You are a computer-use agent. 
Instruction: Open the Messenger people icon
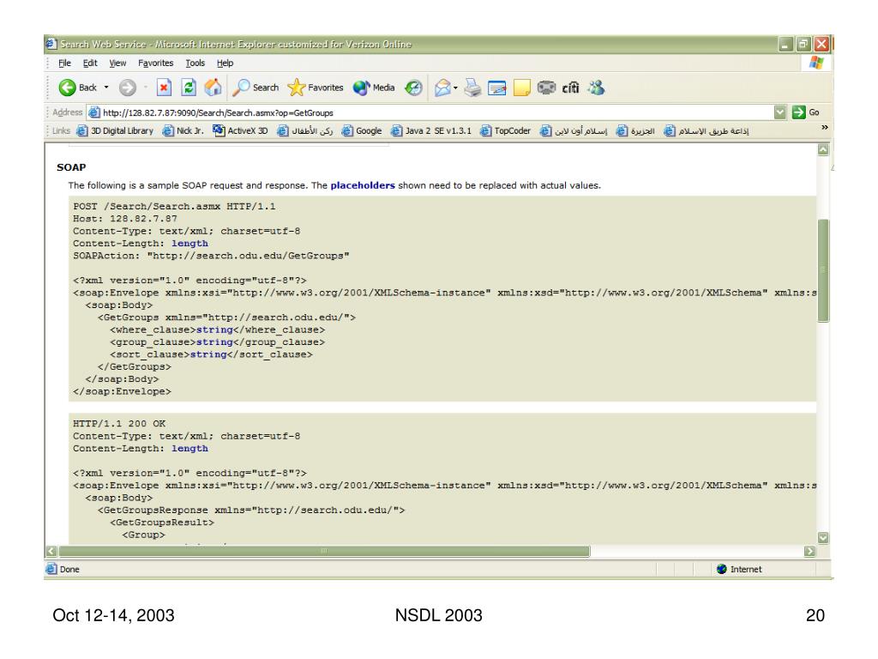597,88
